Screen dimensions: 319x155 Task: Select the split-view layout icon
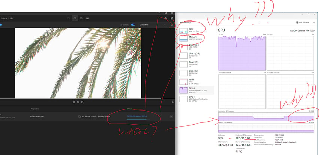click(81, 18)
